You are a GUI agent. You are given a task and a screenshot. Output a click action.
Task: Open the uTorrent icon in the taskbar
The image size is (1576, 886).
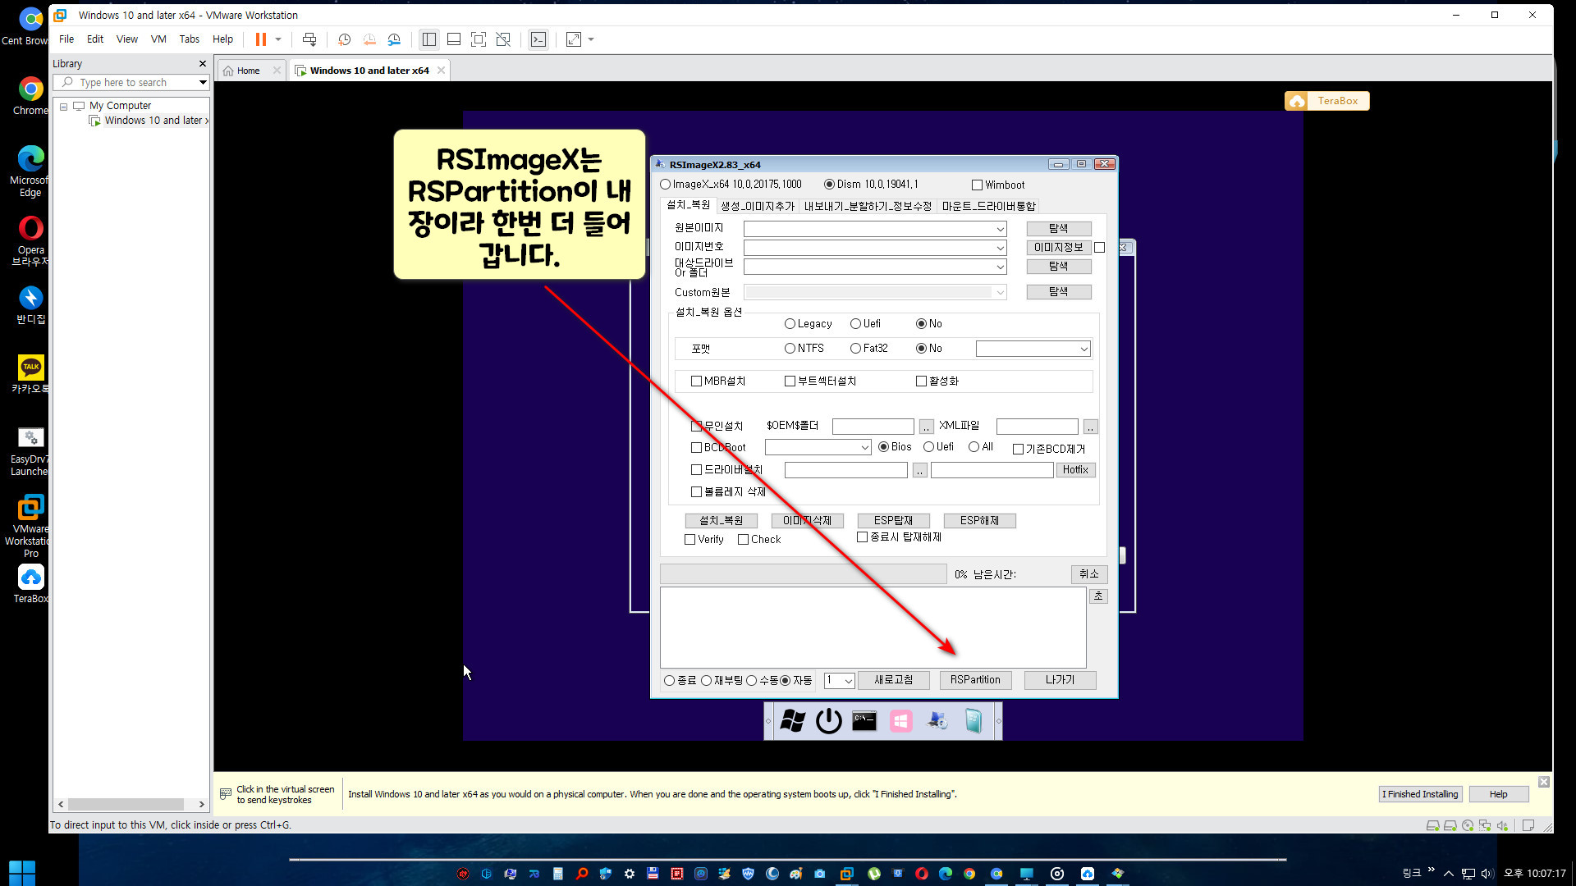(x=874, y=874)
